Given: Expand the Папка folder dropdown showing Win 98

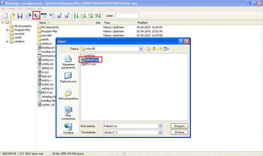Looking at the screenshot, I should click(x=141, y=49).
